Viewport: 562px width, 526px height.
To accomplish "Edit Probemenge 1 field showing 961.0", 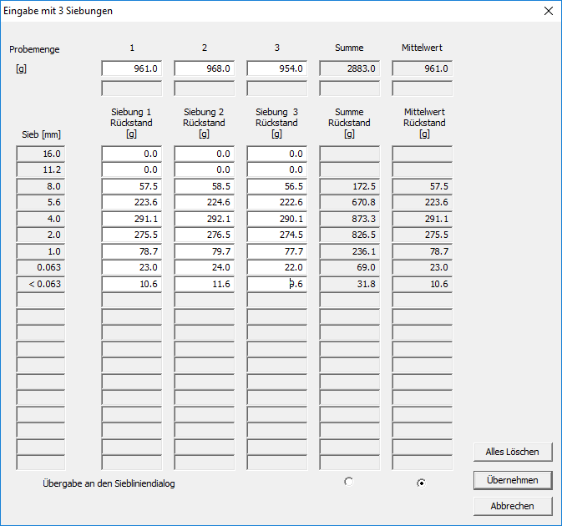I will pyautogui.click(x=132, y=68).
